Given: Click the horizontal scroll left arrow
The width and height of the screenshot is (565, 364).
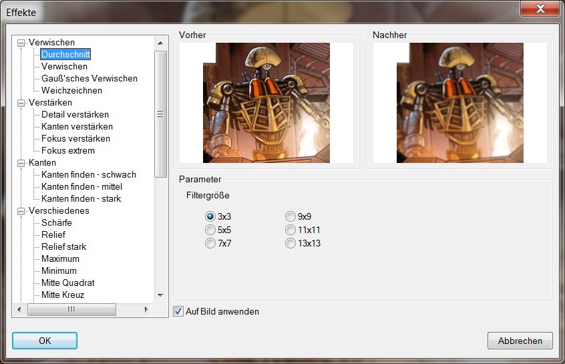Looking at the screenshot, I should tap(19, 309).
